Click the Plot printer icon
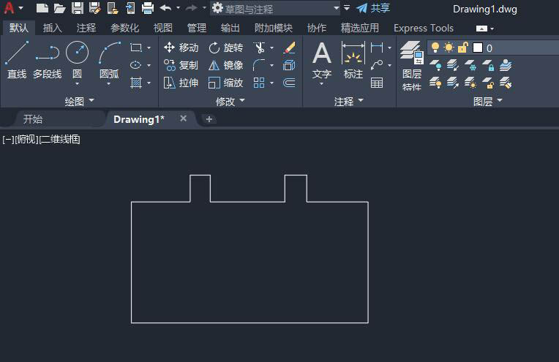This screenshot has height=362, width=559. pos(148,8)
